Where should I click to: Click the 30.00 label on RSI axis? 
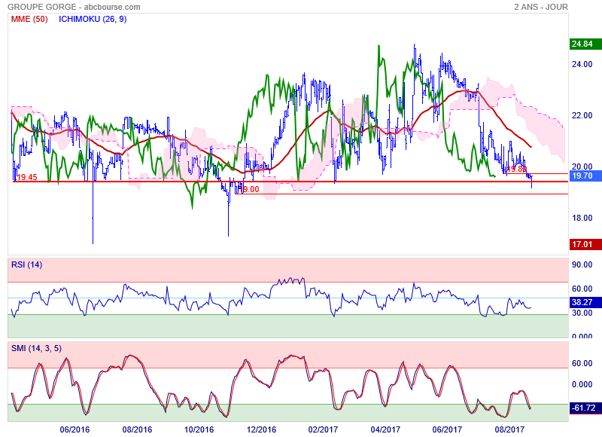tap(582, 313)
